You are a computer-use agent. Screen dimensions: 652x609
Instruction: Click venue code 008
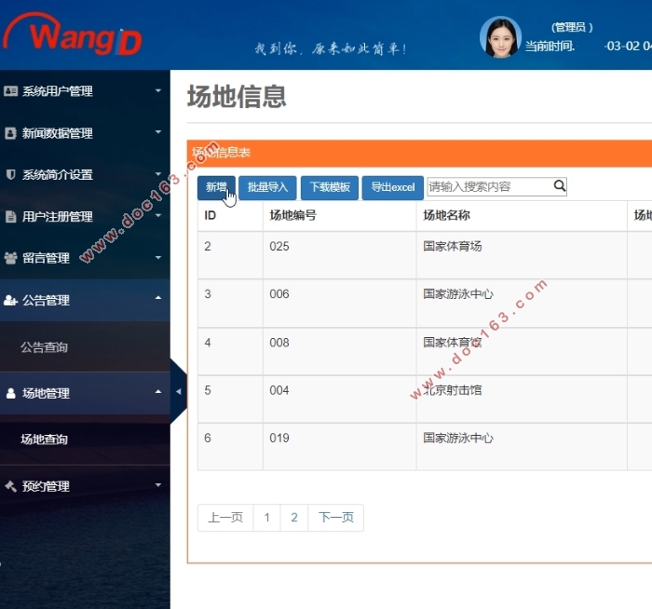pyautogui.click(x=279, y=343)
